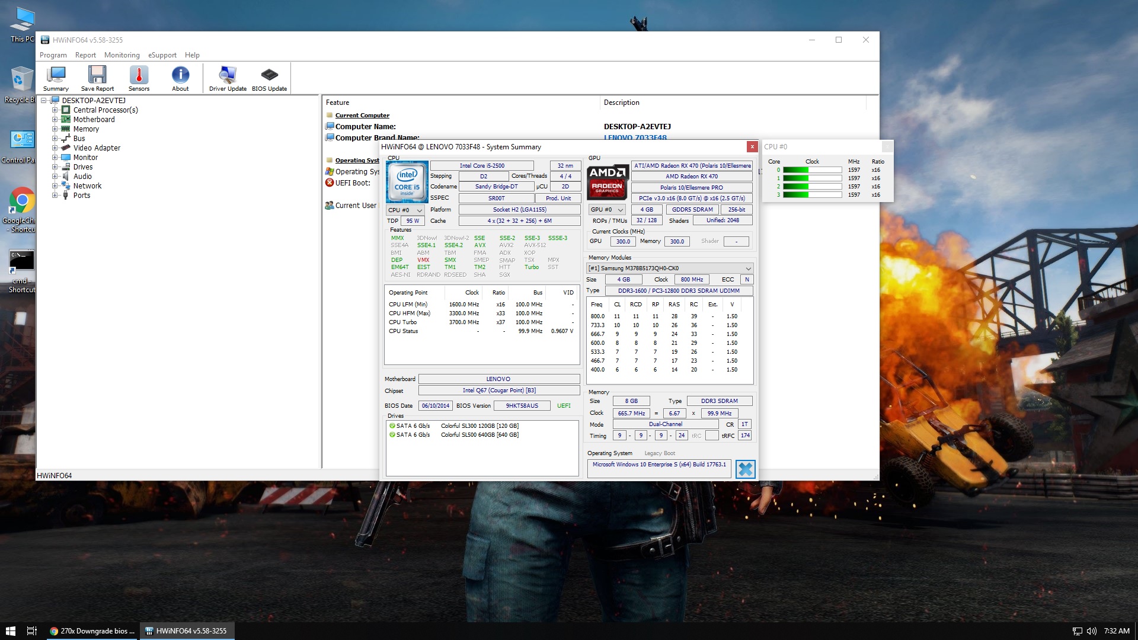Viewport: 1138px width, 640px height.
Task: Click the Intel Core i5-2500 name field
Action: (482, 166)
